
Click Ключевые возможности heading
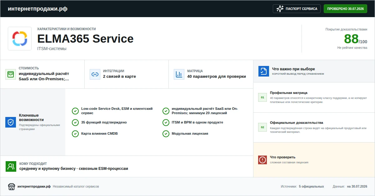[x=31, y=117]
